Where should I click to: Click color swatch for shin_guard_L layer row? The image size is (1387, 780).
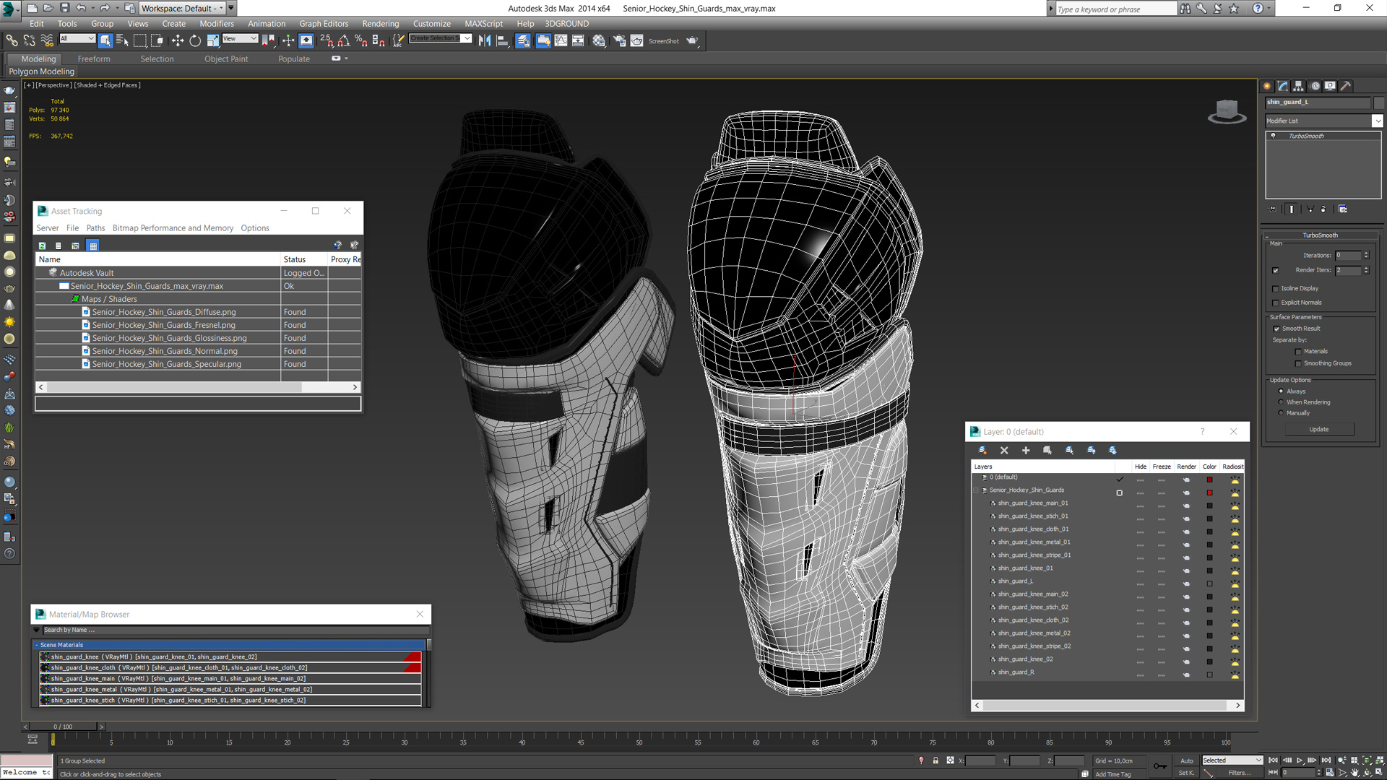[1209, 584]
